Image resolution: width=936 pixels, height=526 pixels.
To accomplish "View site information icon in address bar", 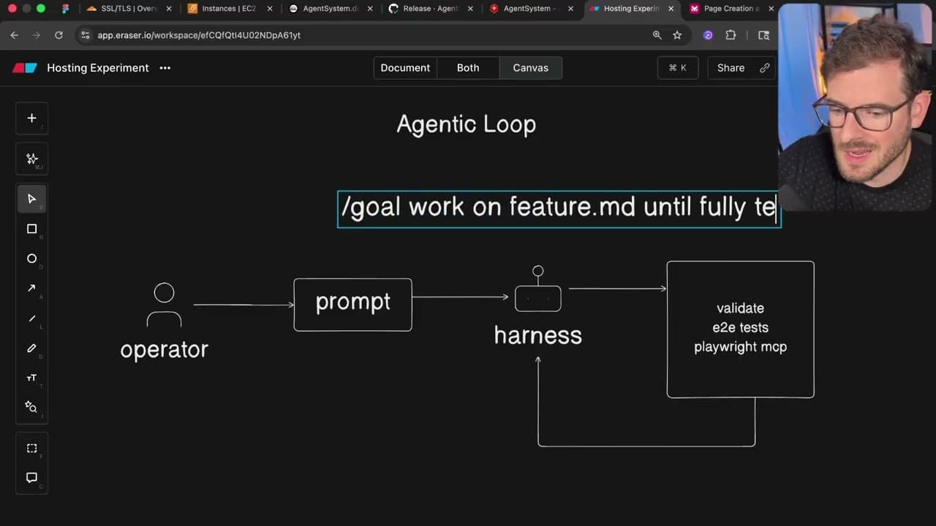I will [85, 35].
